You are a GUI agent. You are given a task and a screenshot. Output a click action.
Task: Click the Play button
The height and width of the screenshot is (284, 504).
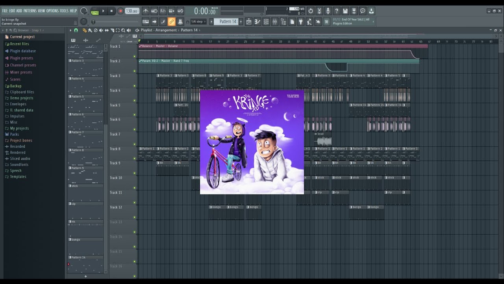pyautogui.click(x=103, y=11)
